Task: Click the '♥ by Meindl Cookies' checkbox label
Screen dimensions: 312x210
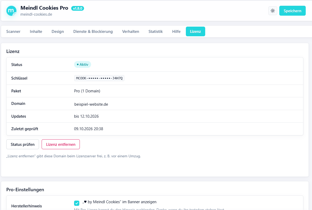Action: [119, 202]
